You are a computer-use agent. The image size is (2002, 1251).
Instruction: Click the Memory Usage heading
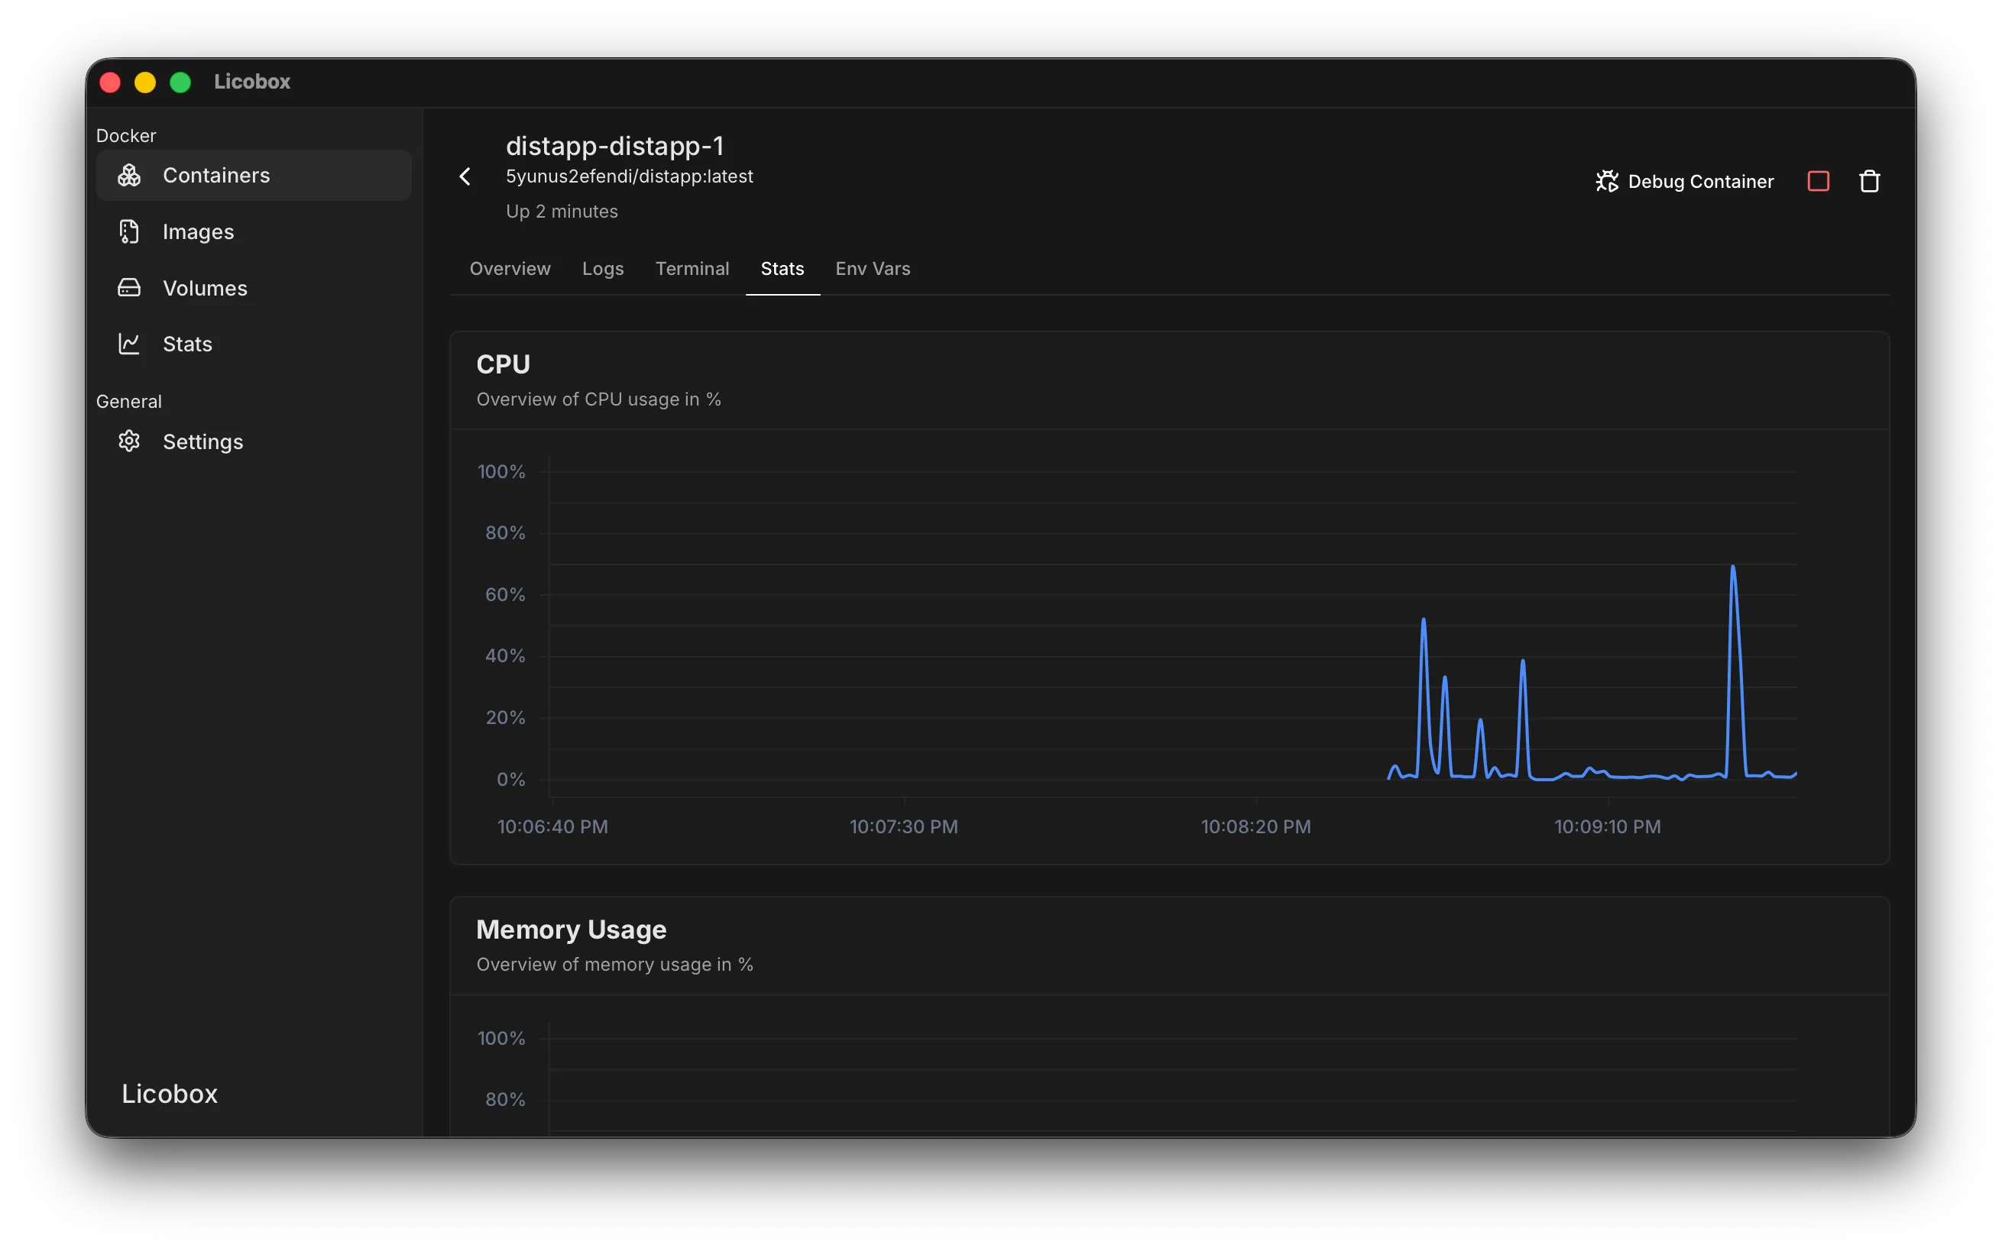(571, 929)
